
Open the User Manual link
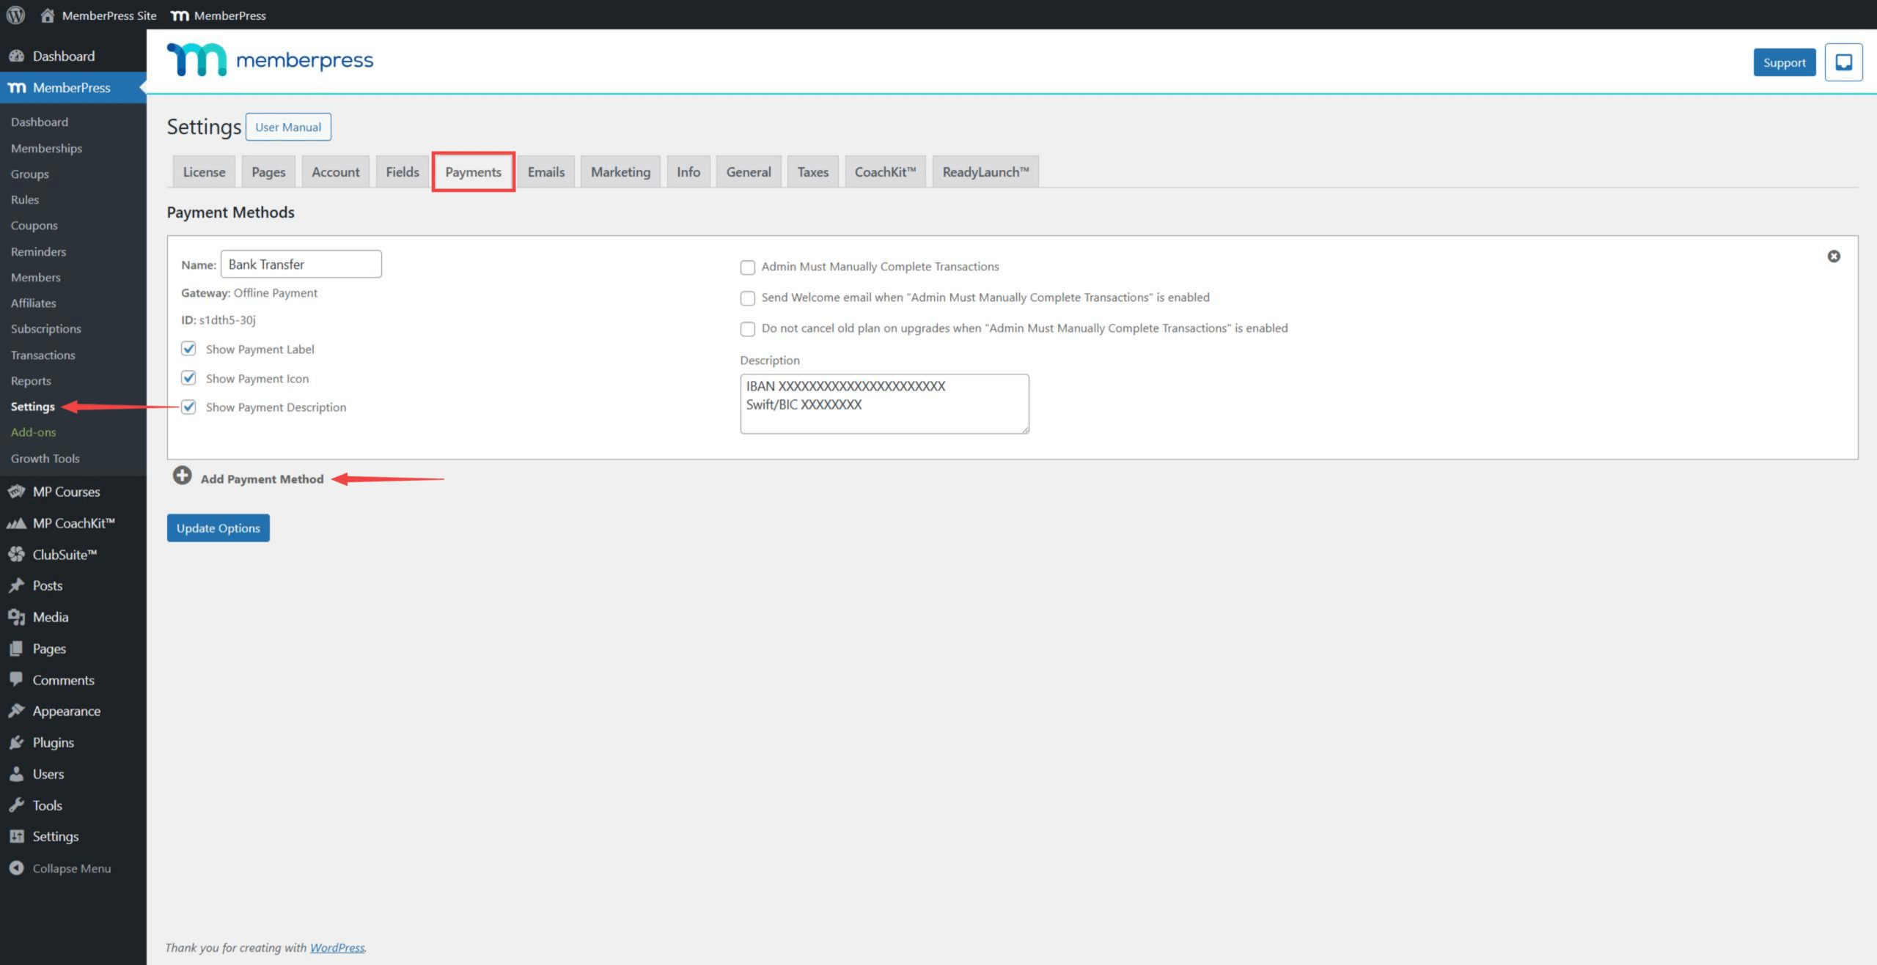click(288, 127)
